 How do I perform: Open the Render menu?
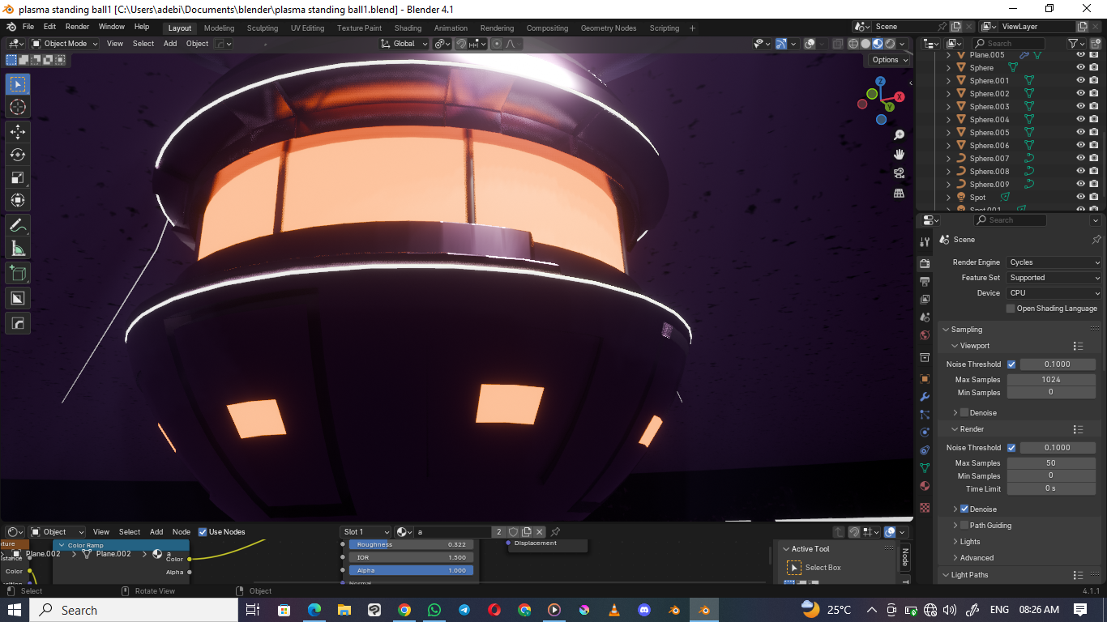78,27
